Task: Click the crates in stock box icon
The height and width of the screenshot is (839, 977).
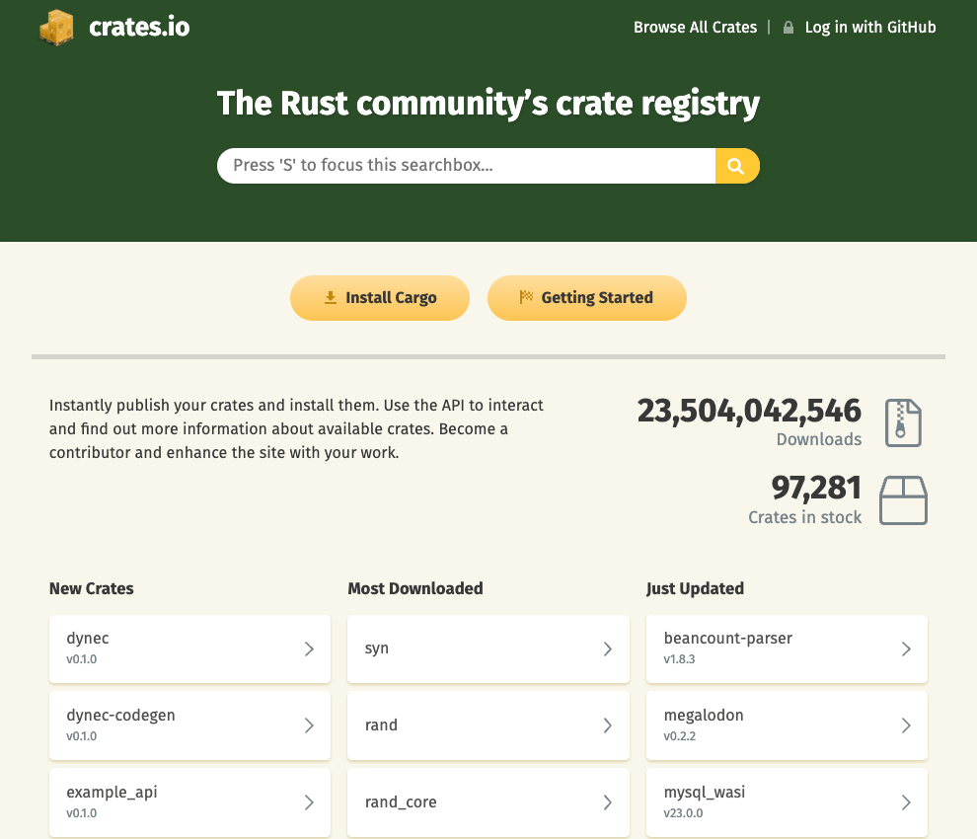Action: click(903, 500)
